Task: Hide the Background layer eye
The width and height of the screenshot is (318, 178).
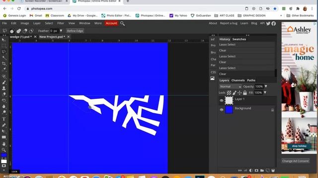Action: pyautogui.click(x=222, y=110)
